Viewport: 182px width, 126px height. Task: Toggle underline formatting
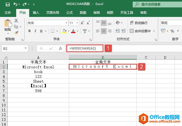41,31
